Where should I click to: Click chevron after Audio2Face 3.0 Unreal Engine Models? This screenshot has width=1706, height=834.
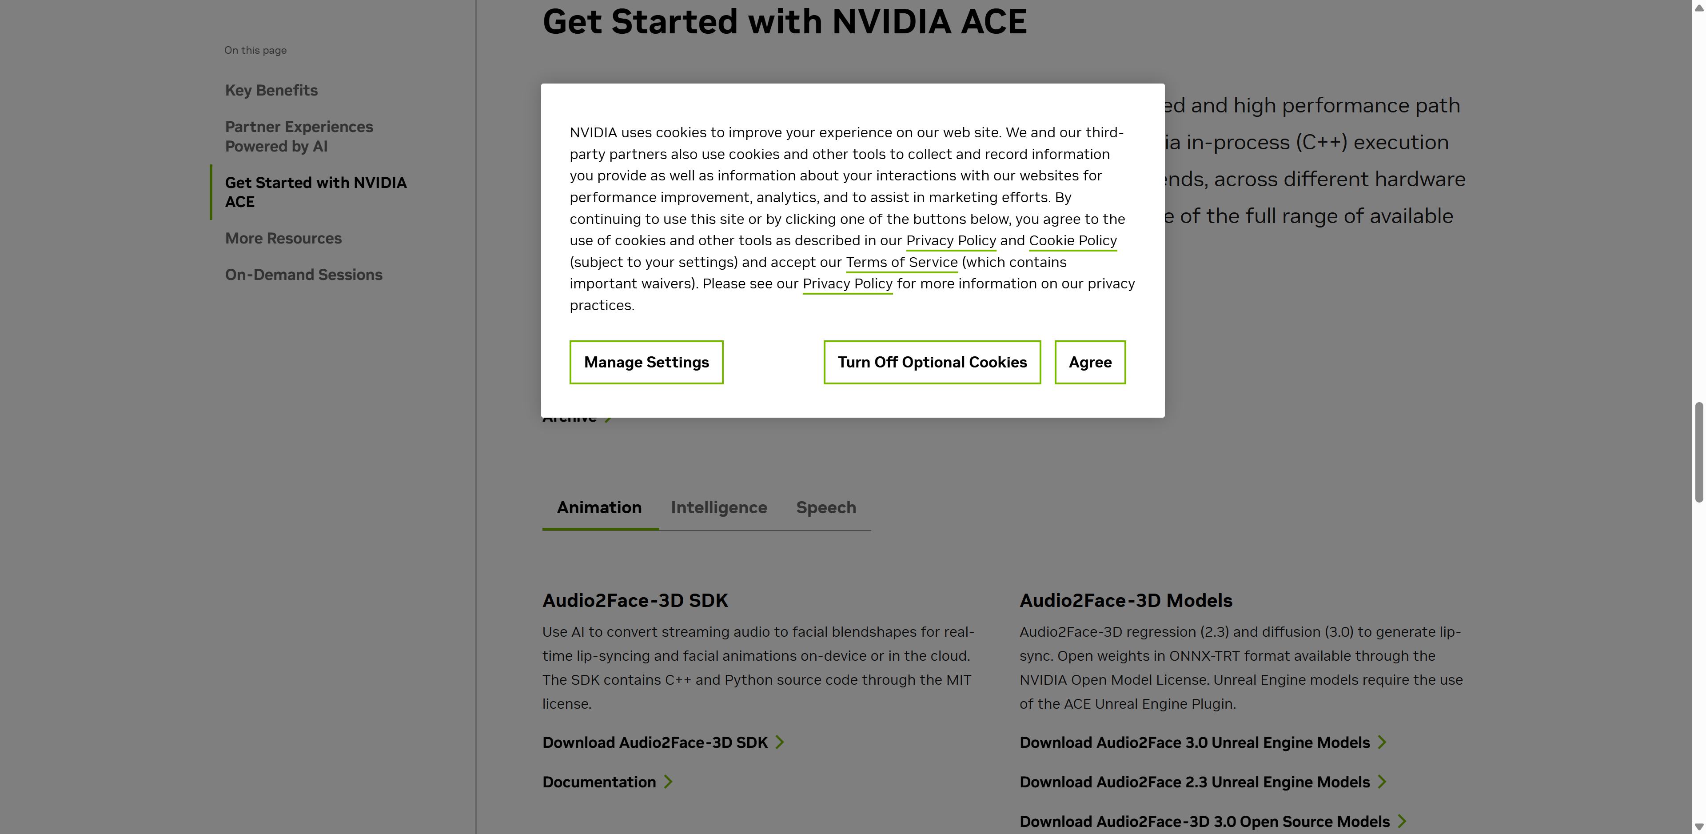[x=1382, y=742]
